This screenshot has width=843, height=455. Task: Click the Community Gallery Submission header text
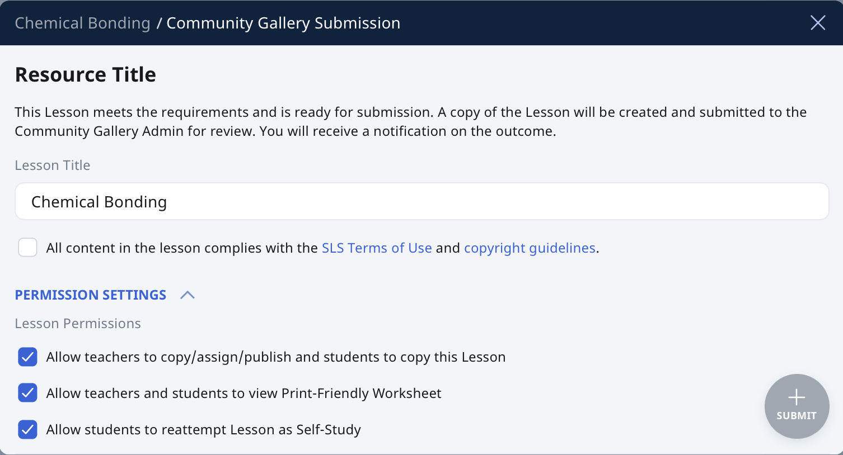pyautogui.click(x=283, y=23)
